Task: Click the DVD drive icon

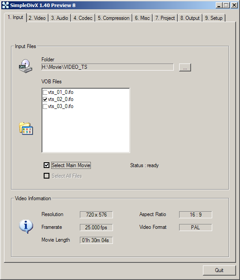Action: 26,66
